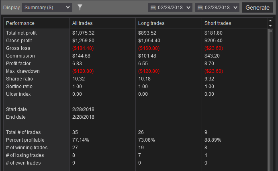Open the start date picker dropdown
Image resolution: width=278 pixels, height=171 pixels.
pos(170,8)
